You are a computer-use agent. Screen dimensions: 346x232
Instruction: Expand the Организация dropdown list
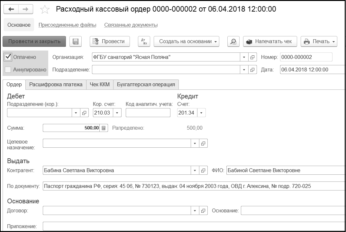pos(244,57)
